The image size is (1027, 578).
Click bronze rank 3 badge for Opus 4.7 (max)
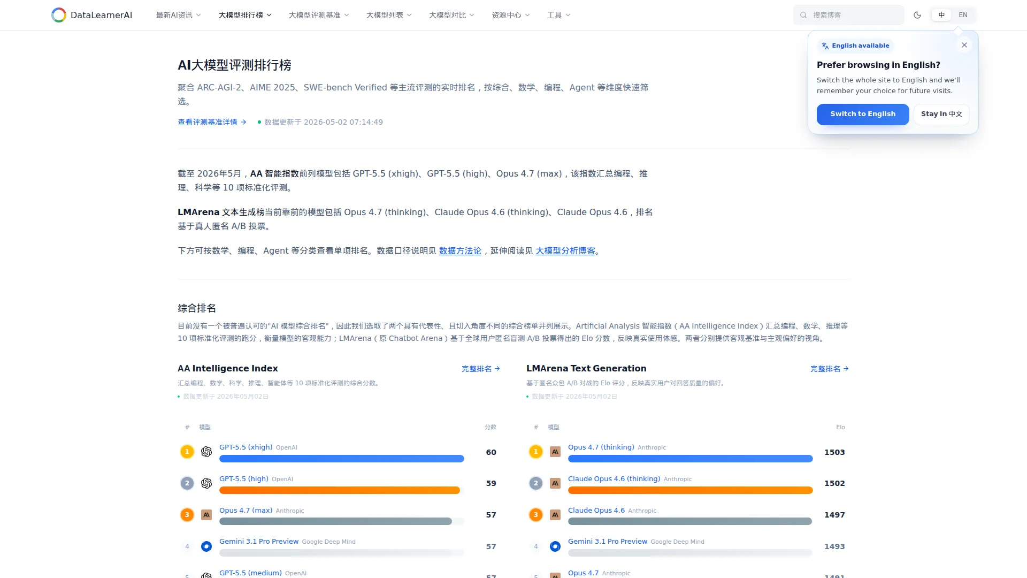click(187, 515)
